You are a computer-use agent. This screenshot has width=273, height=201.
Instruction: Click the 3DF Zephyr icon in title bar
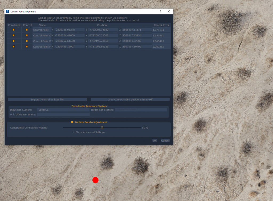[7, 11]
